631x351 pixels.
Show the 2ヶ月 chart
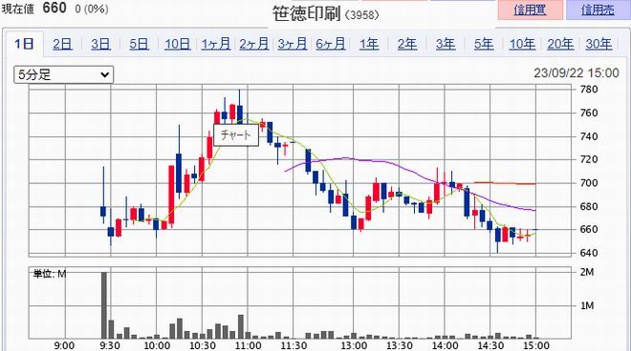click(254, 44)
